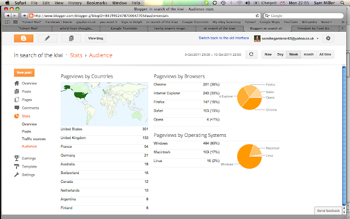Click the new tab plus button
350x219 pixels.
pyautogui.click(x=342, y=28)
